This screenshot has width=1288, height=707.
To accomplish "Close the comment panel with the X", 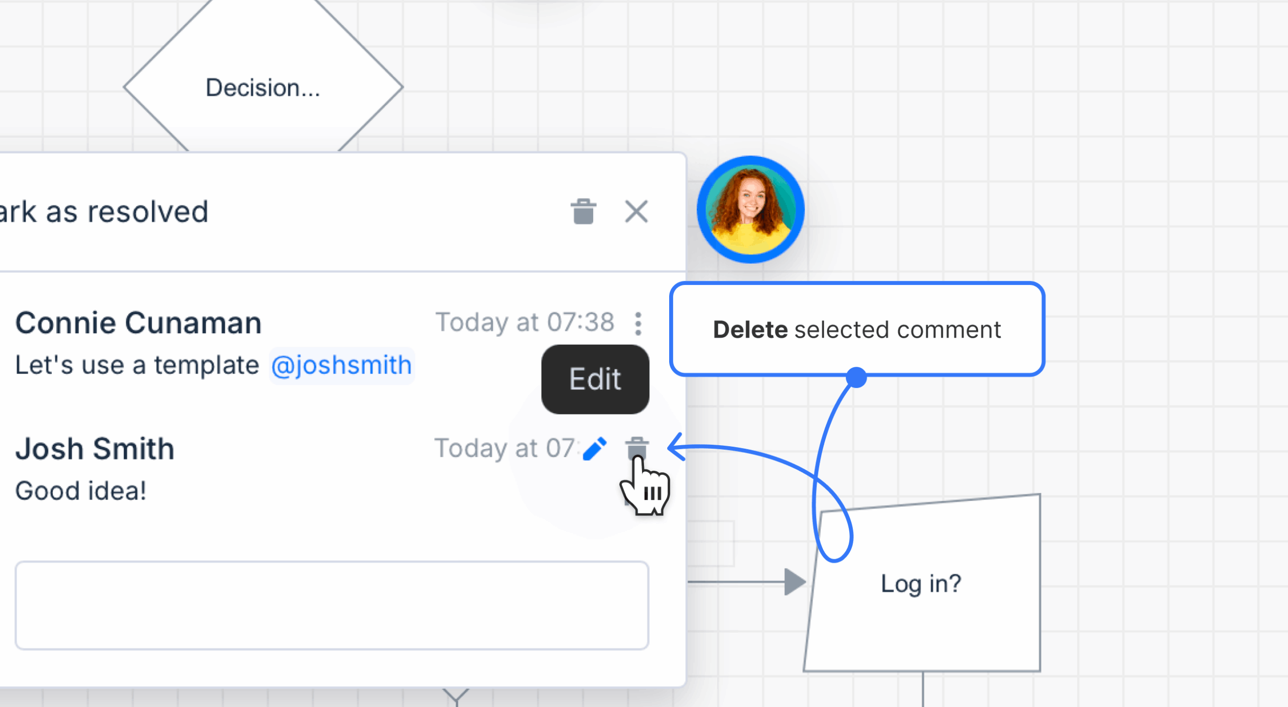I will coord(636,212).
